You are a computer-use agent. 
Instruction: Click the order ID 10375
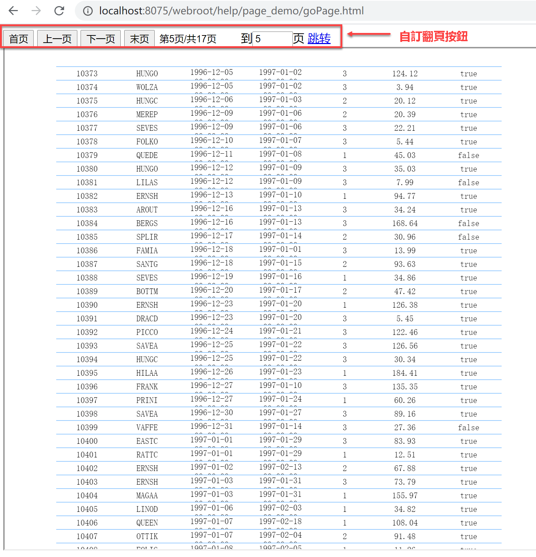click(87, 101)
